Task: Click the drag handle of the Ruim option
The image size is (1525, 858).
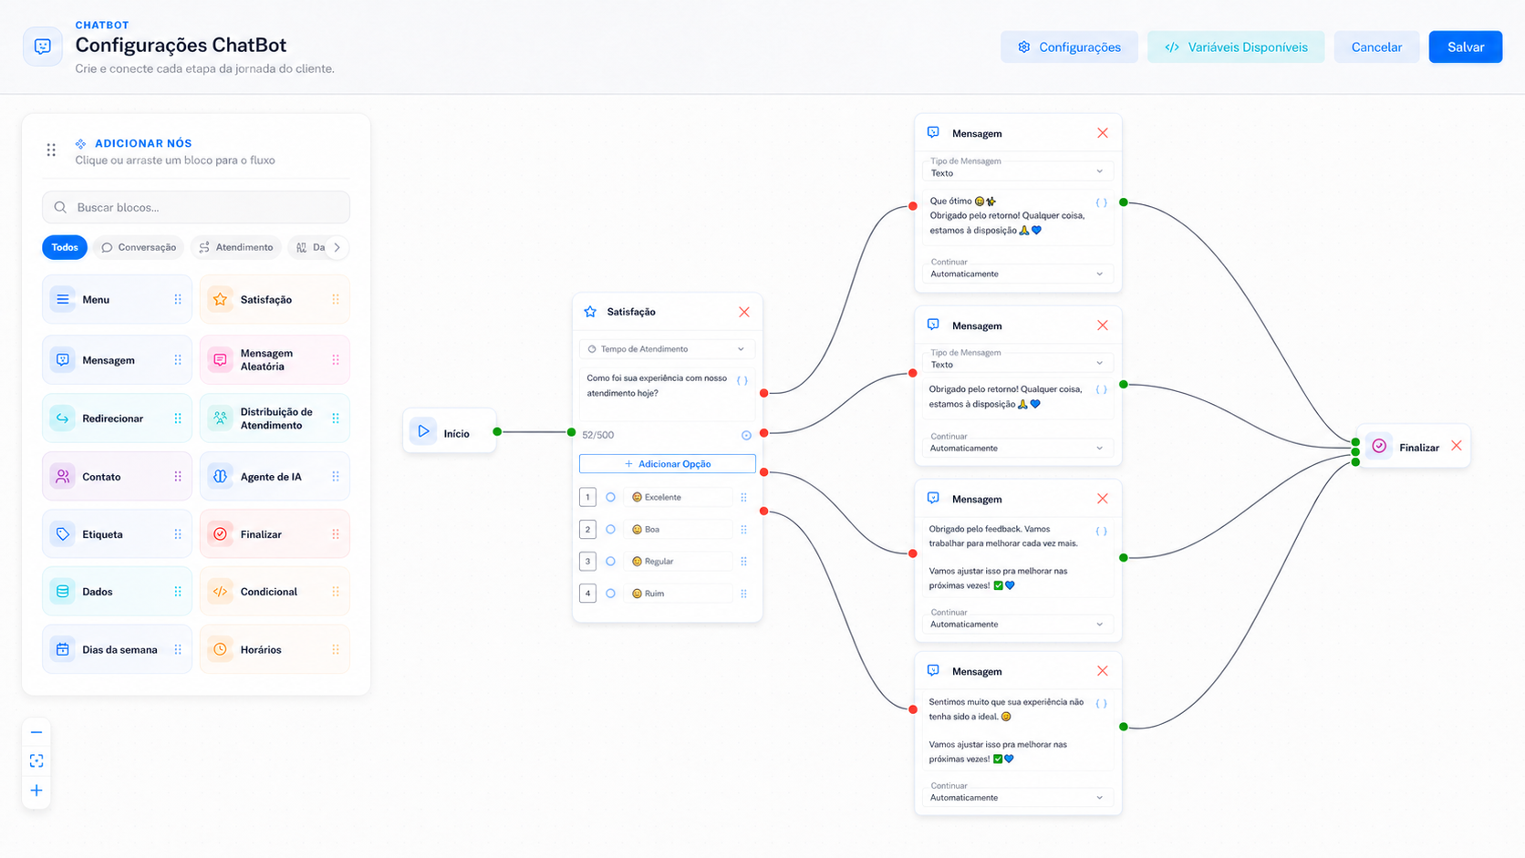Action: (744, 594)
